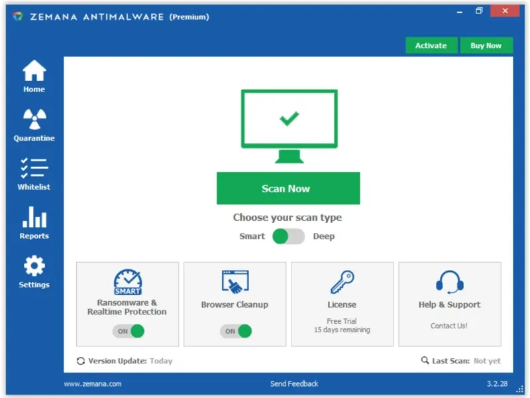Close the Zemana AntiMalware window
The height and width of the screenshot is (398, 530).
(x=505, y=11)
